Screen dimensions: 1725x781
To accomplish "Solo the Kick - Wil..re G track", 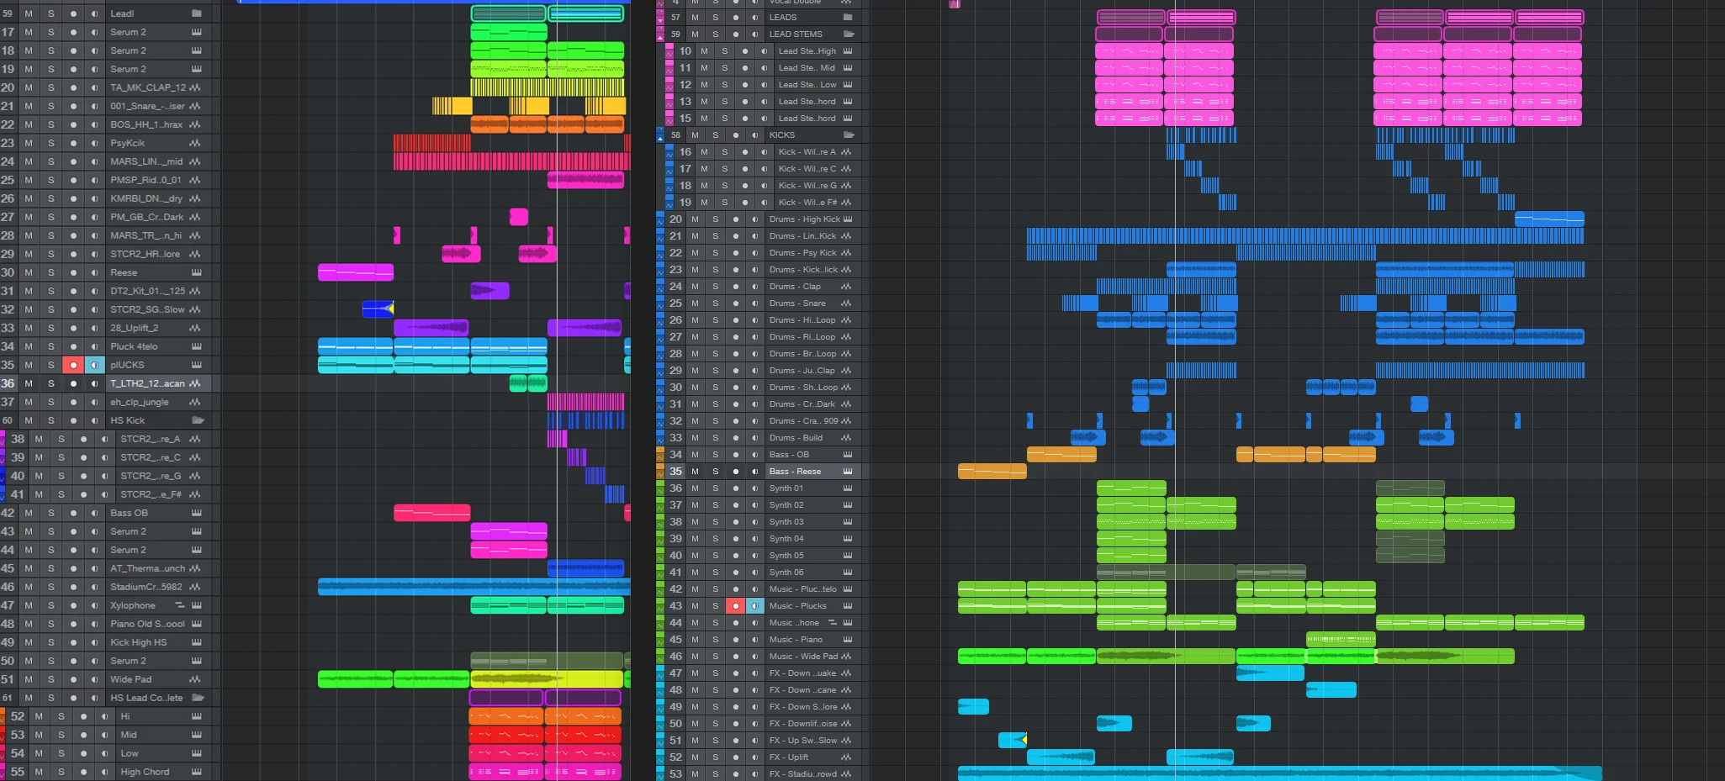I will (x=725, y=186).
